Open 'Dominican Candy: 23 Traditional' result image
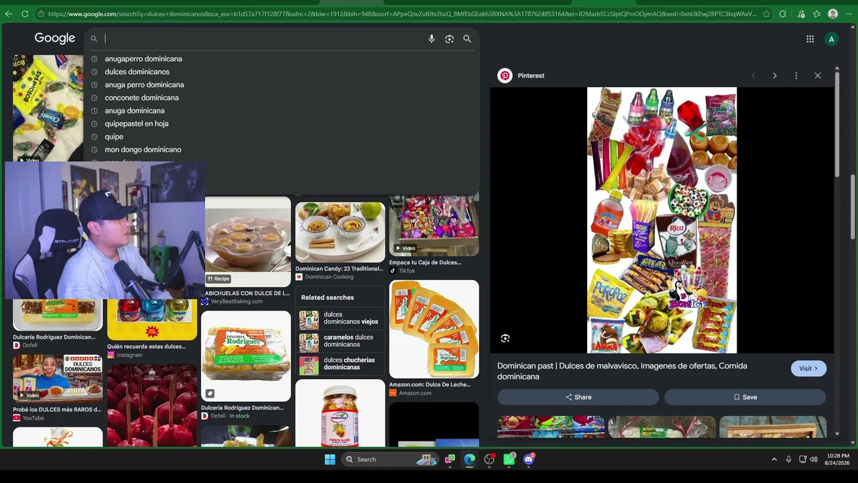 click(x=341, y=232)
